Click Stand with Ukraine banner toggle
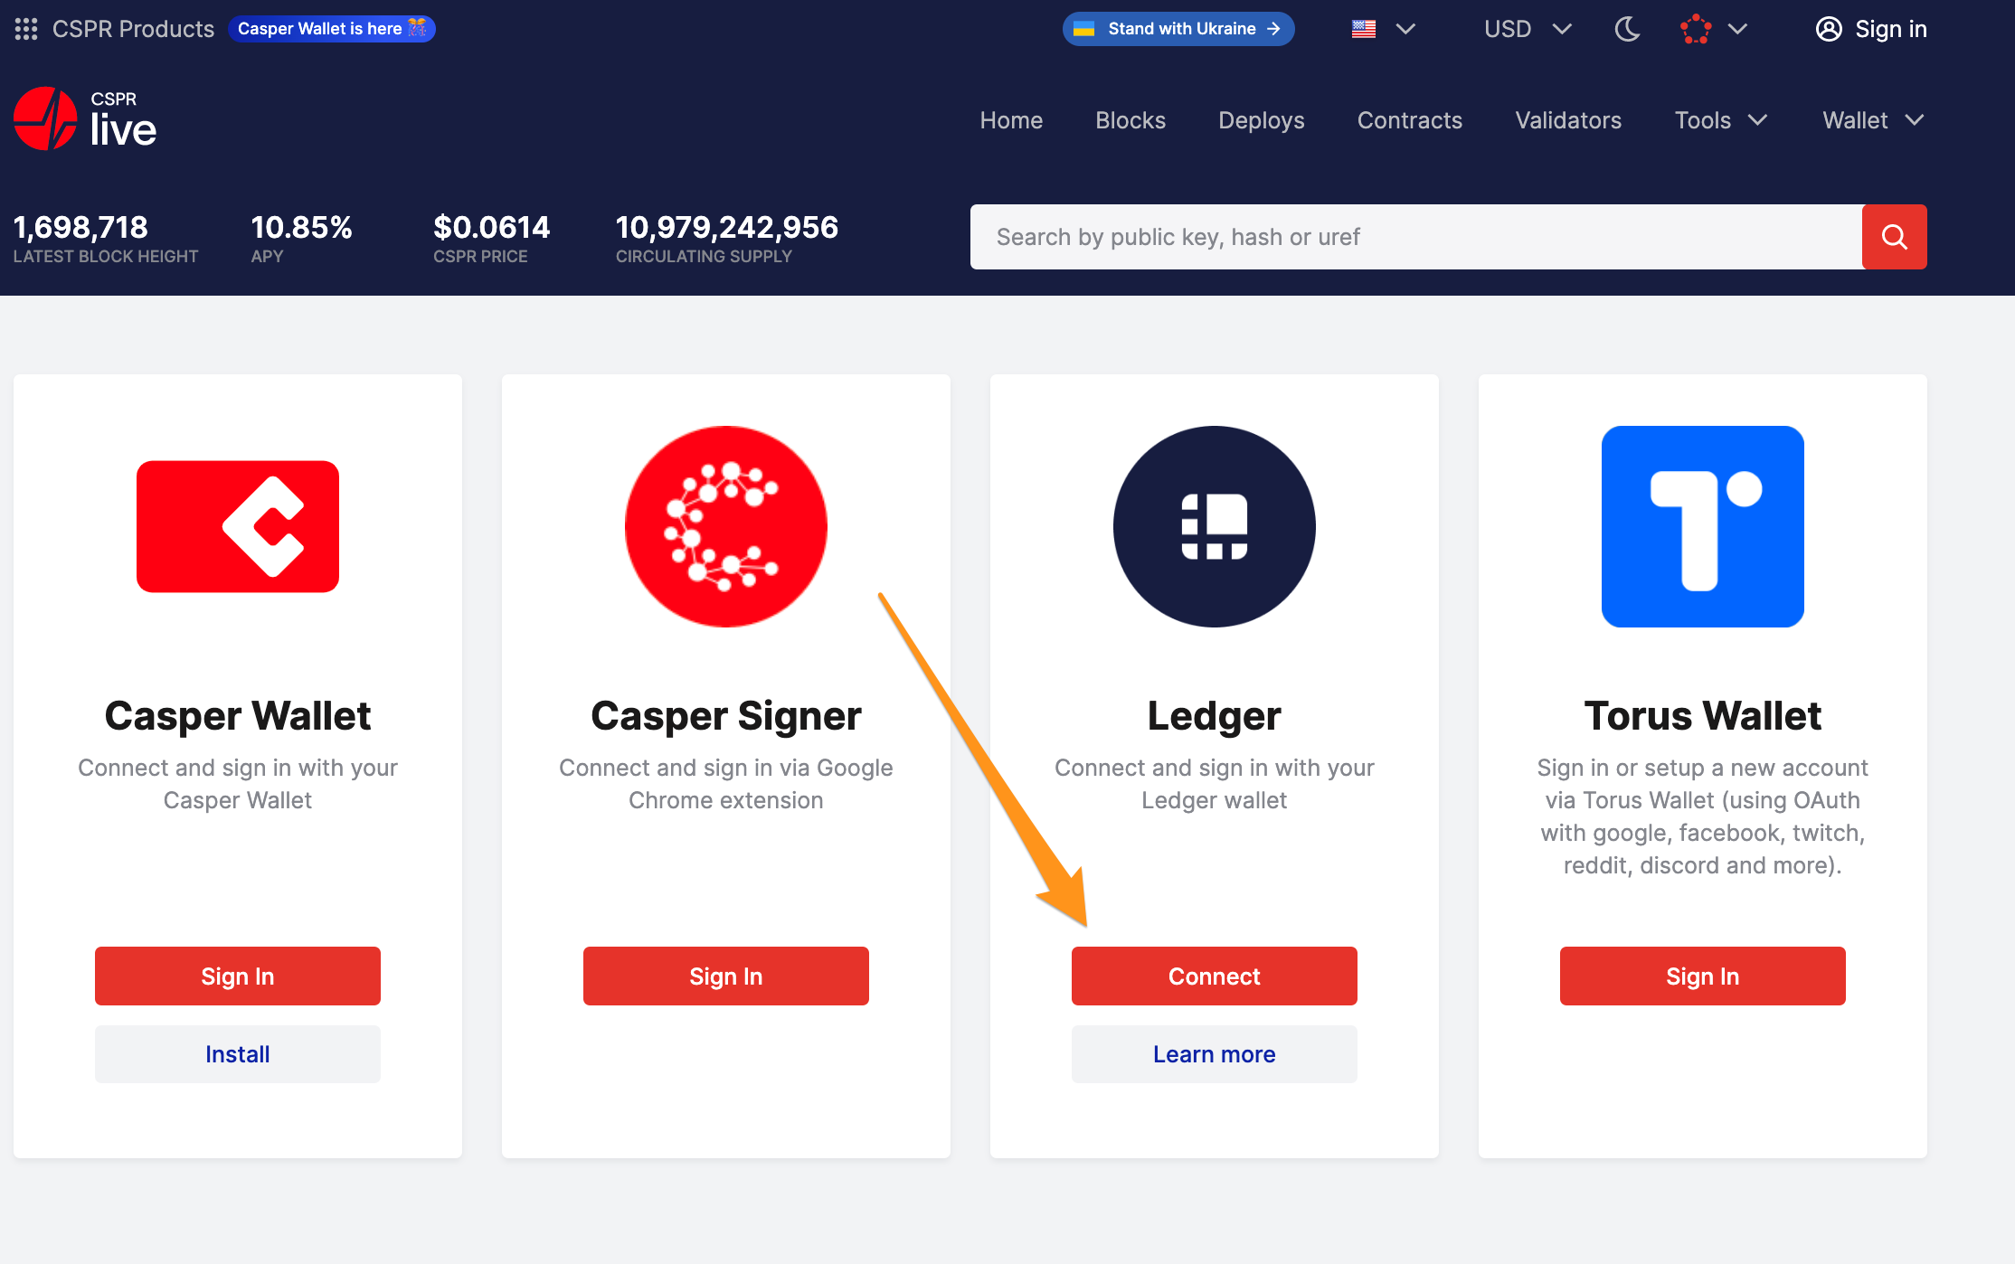The width and height of the screenshot is (2015, 1264). (x=1177, y=29)
